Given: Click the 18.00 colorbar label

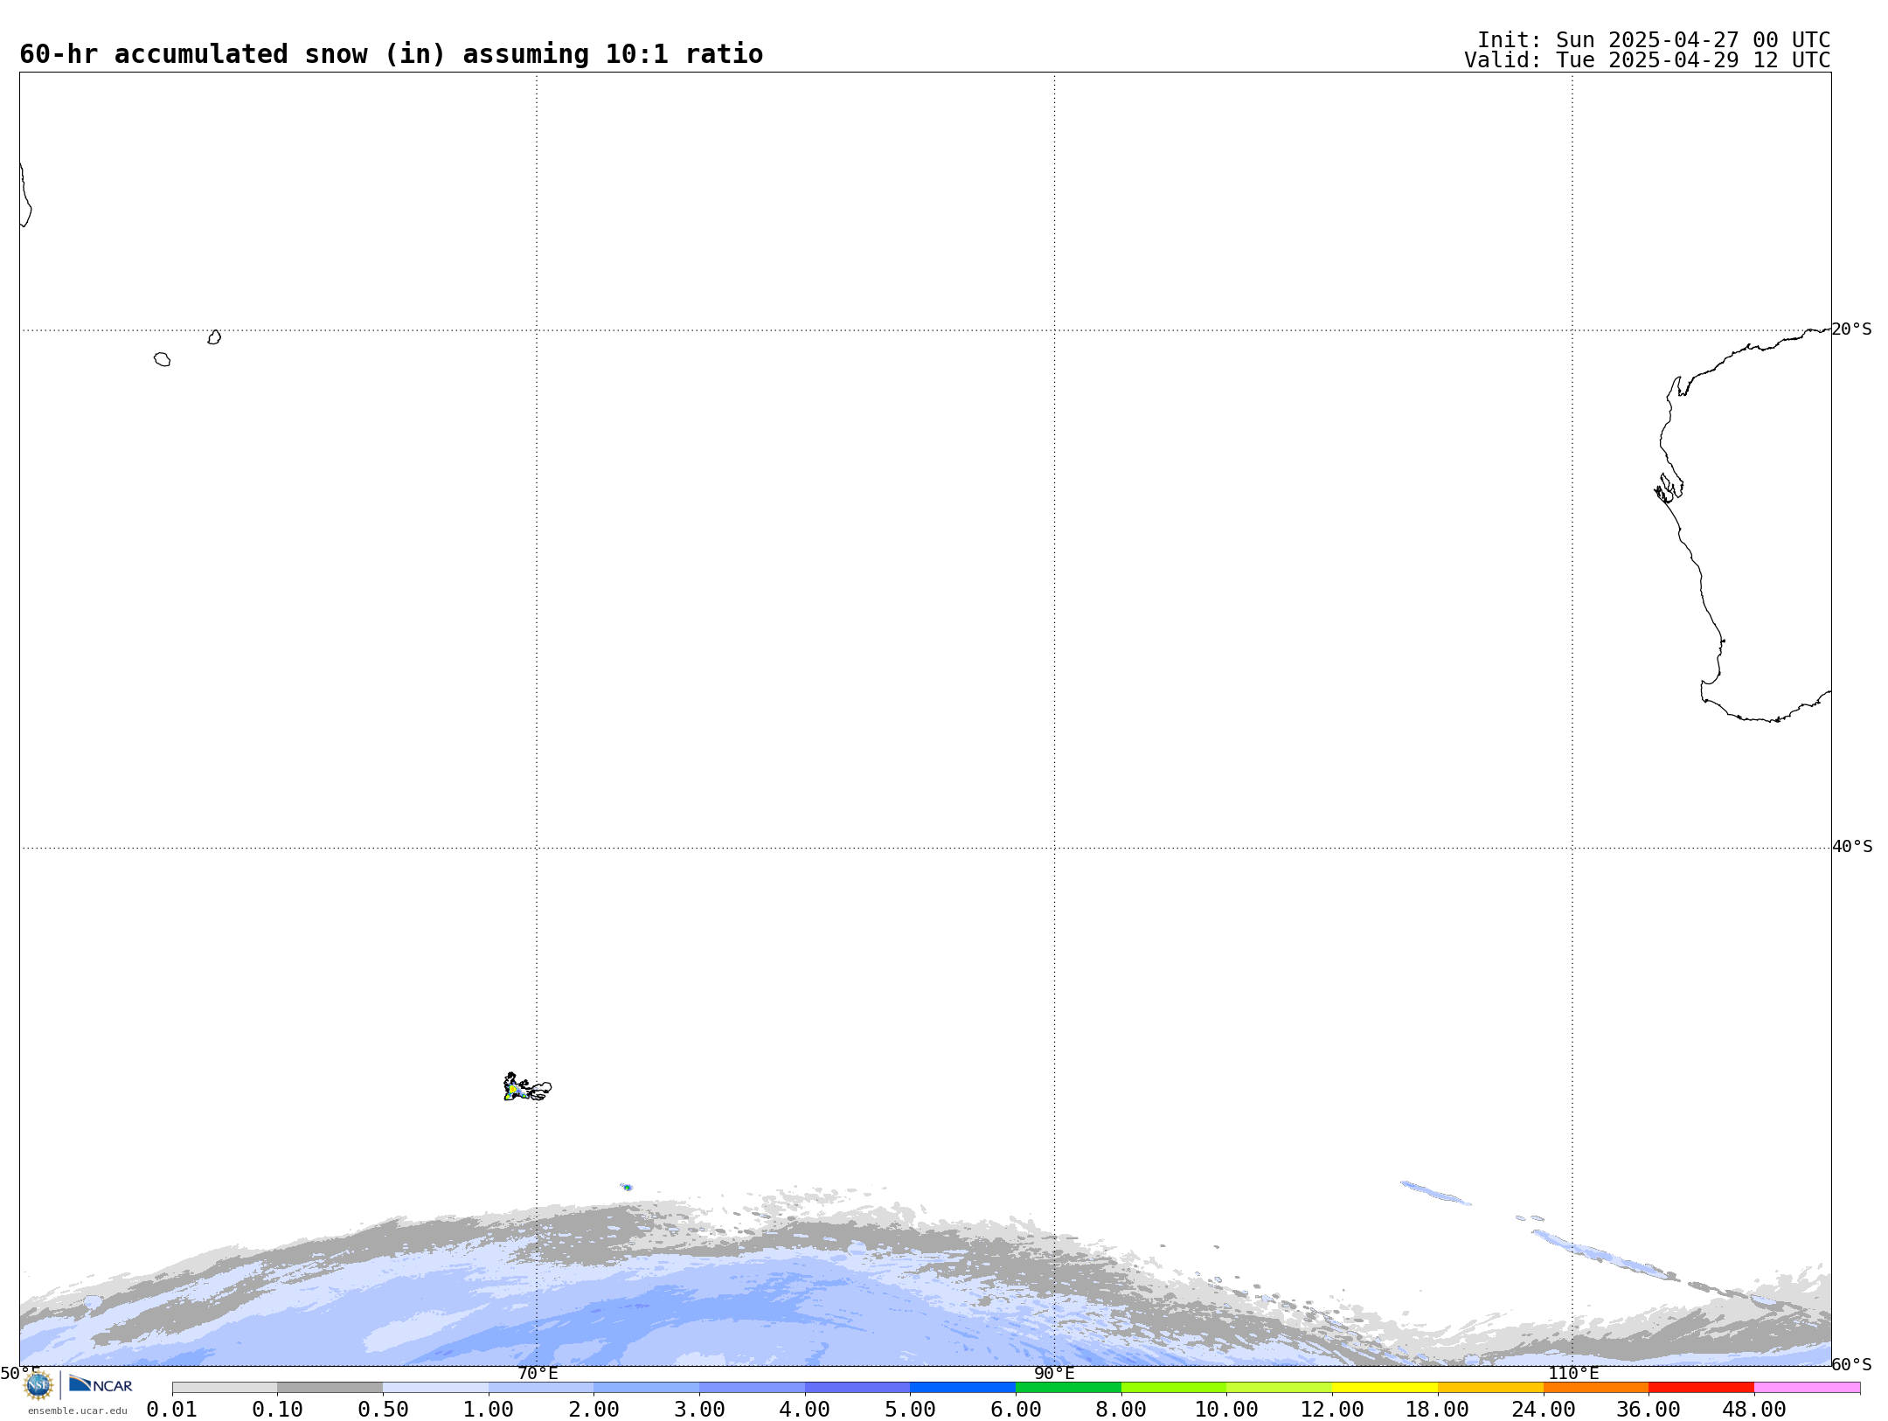Looking at the screenshot, I should (x=1437, y=1410).
